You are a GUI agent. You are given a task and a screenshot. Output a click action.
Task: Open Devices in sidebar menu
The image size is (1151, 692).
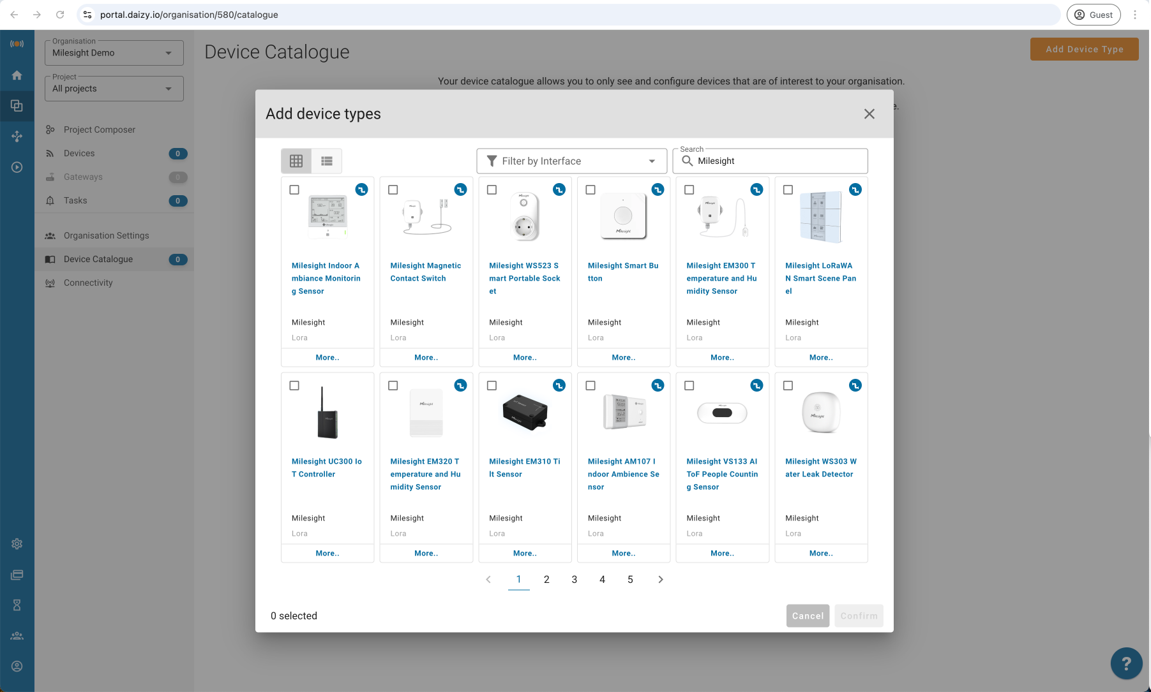[x=114, y=153]
